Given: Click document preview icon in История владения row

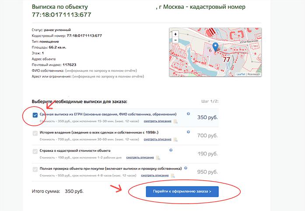Looking at the screenshot, I should [x=175, y=140].
